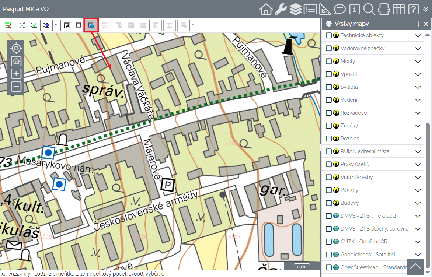Open the Vrstvy mapy panel options menu
The width and height of the screenshot is (432, 277).
[418, 24]
